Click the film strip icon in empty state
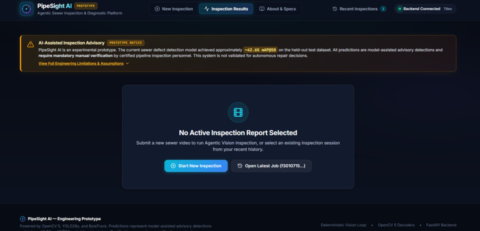480x231 pixels. [238, 113]
